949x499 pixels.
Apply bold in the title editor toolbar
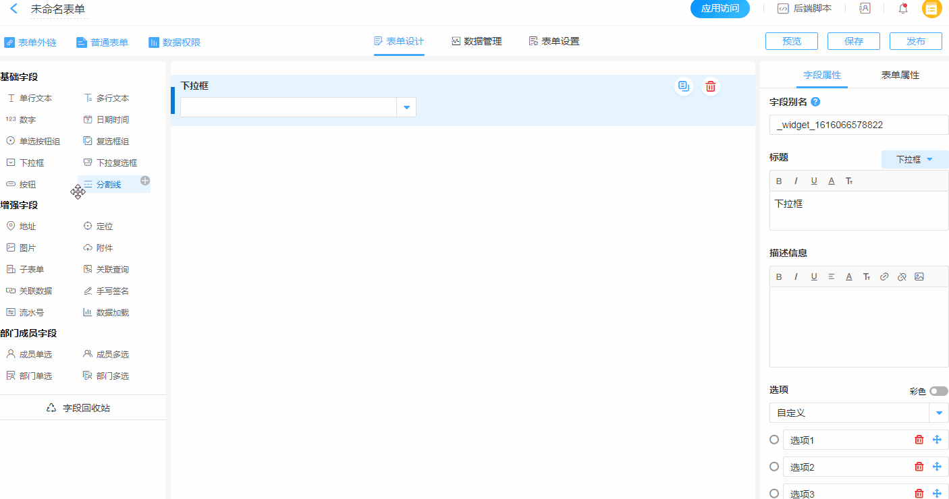click(779, 181)
